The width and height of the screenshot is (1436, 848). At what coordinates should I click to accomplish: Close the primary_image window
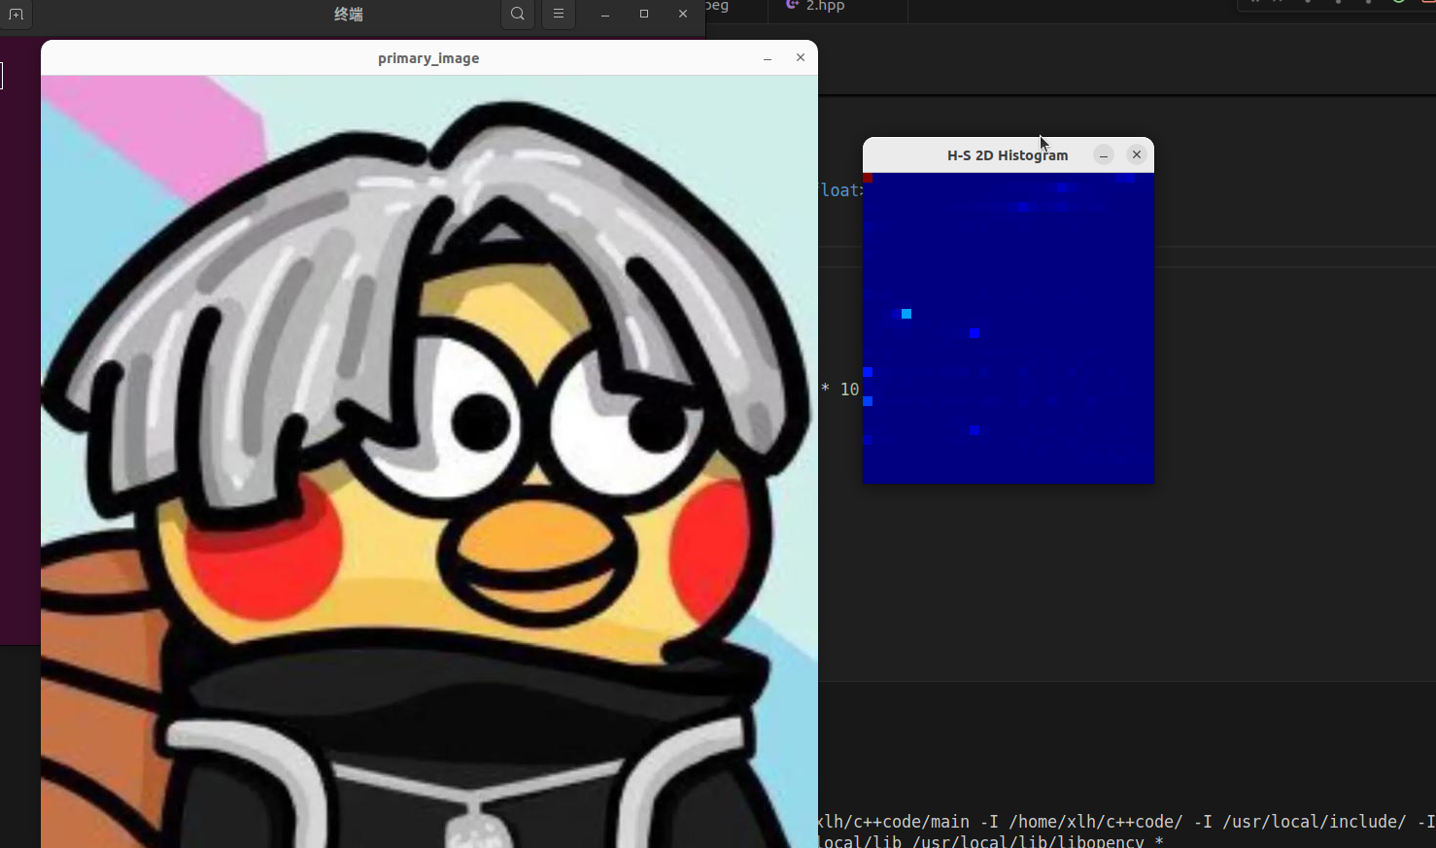coord(801,58)
